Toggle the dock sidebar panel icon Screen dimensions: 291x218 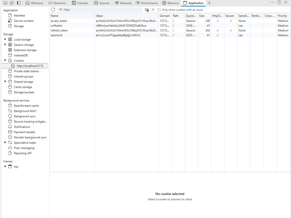pyautogui.click(x=19, y=3)
